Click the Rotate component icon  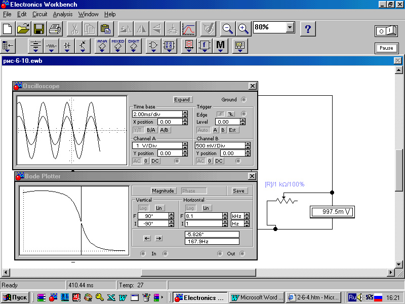[x=126, y=29]
